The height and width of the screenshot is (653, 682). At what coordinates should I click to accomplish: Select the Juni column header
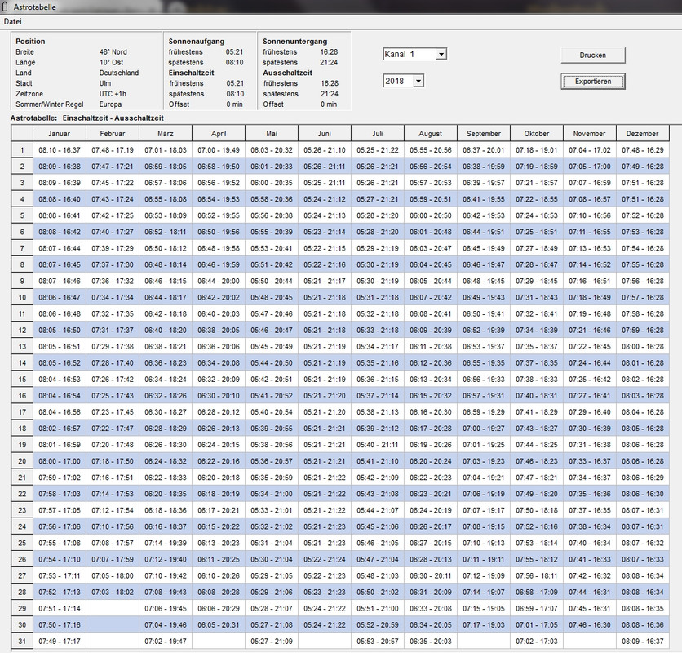tap(325, 134)
